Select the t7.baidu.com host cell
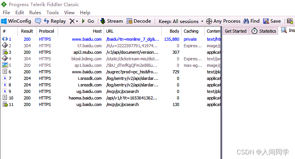Viewport: 295px width, 159px height. 89,46
